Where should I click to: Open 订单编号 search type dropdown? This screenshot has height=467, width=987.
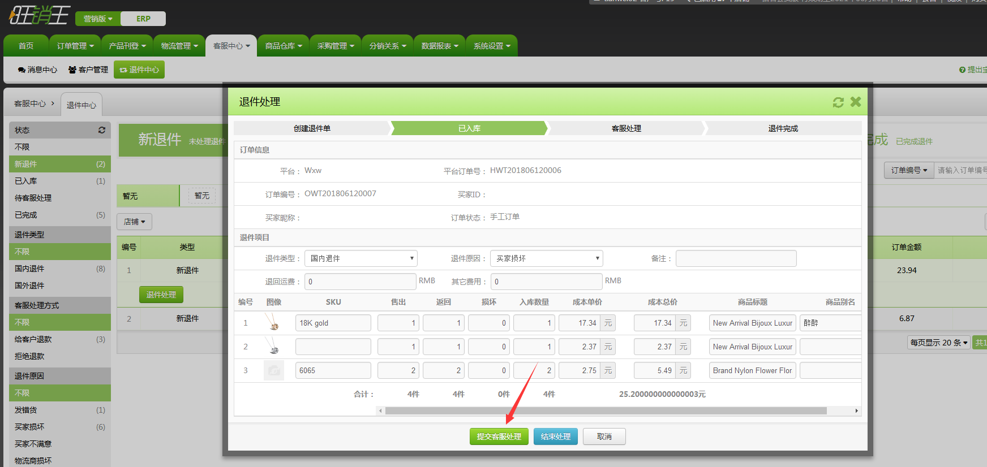click(909, 170)
